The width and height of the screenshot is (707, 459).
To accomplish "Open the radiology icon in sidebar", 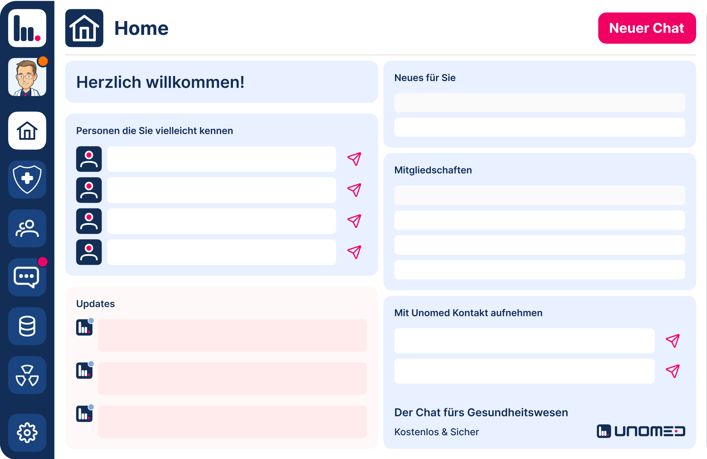I will [x=27, y=375].
